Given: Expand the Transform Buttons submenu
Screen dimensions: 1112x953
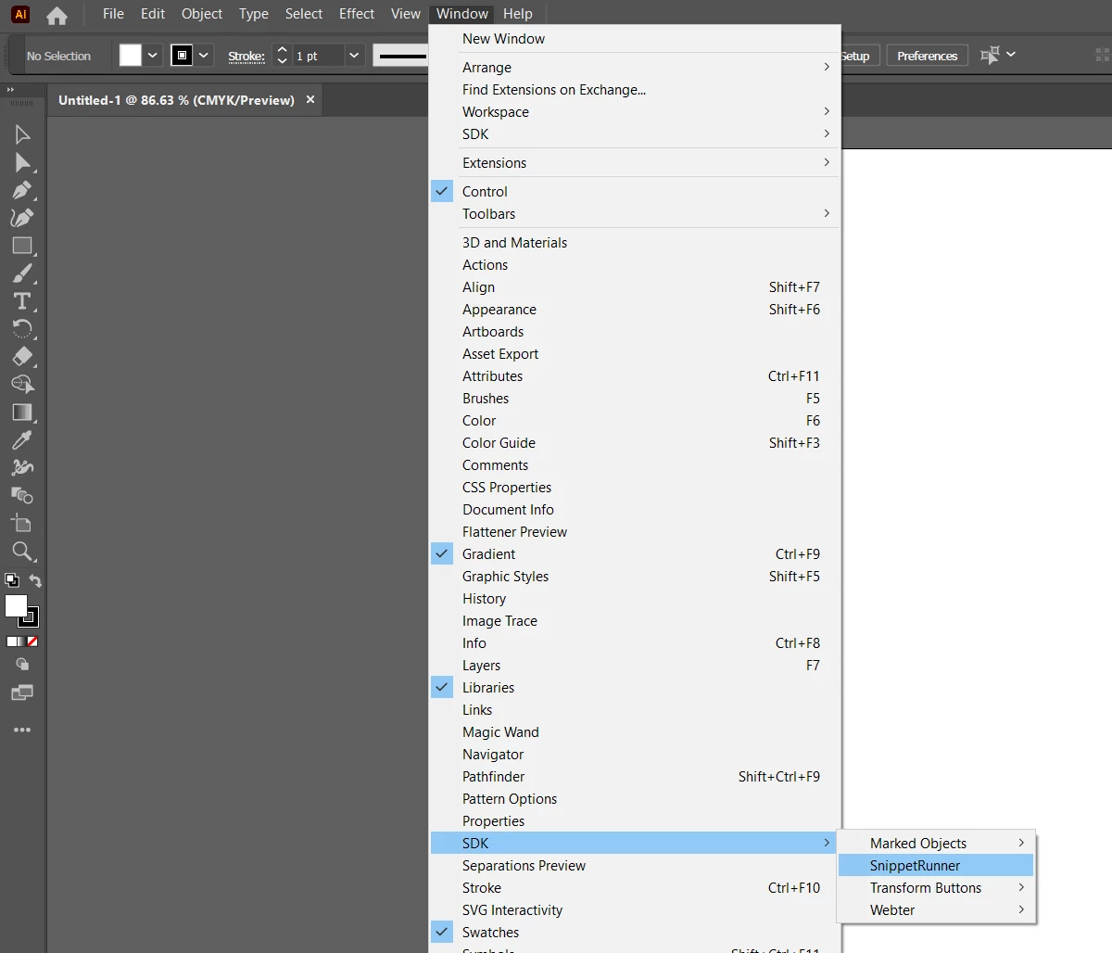Looking at the screenshot, I should (x=936, y=888).
